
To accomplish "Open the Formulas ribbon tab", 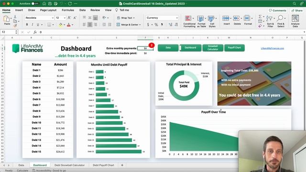I will pyautogui.click(x=68, y=10).
